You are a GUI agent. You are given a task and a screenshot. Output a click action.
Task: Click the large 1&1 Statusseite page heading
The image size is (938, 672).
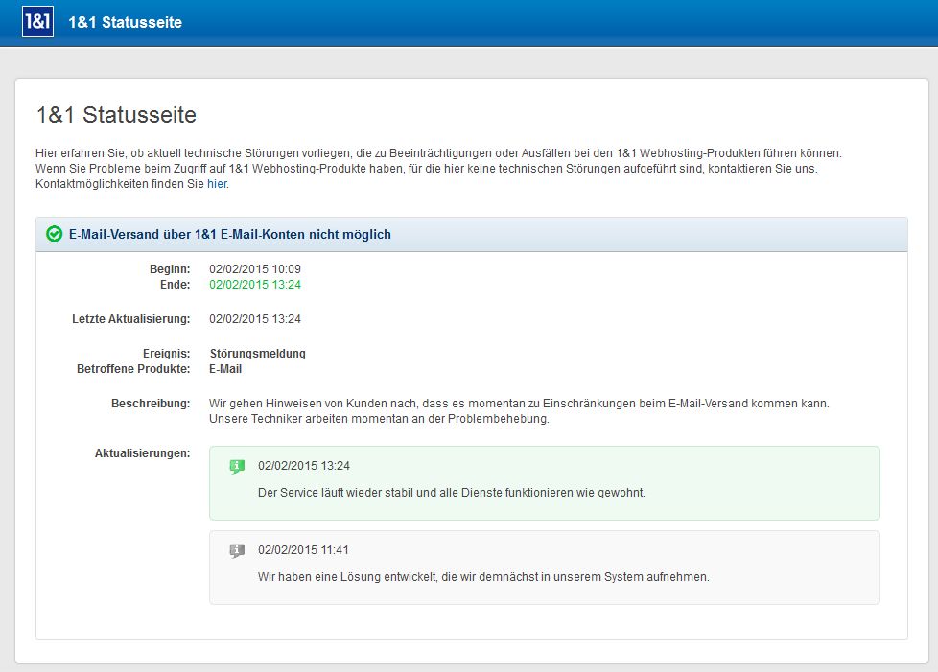pos(116,115)
